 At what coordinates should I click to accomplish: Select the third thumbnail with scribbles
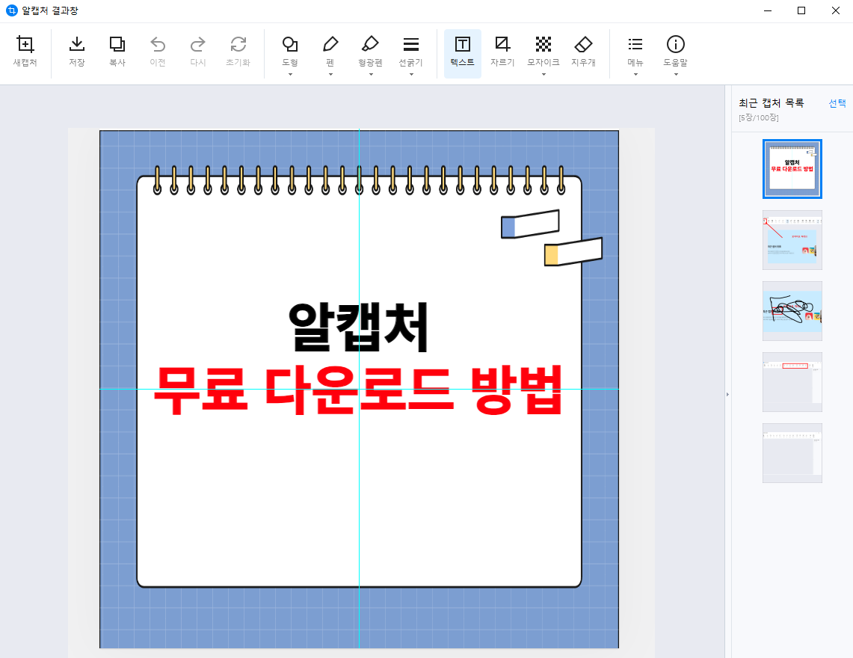pyautogui.click(x=792, y=311)
